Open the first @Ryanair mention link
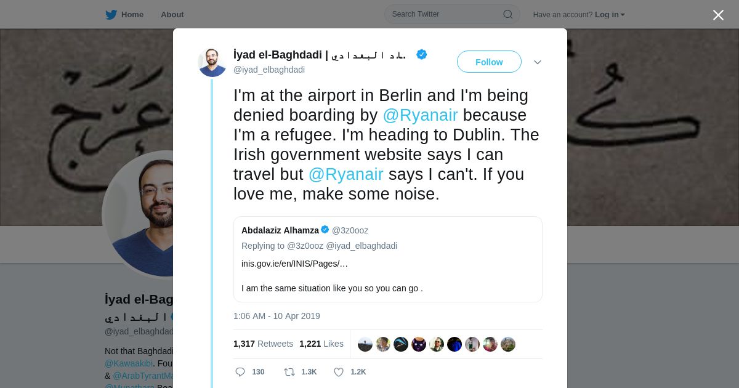Screen dimensions: 739x388 pos(420,115)
